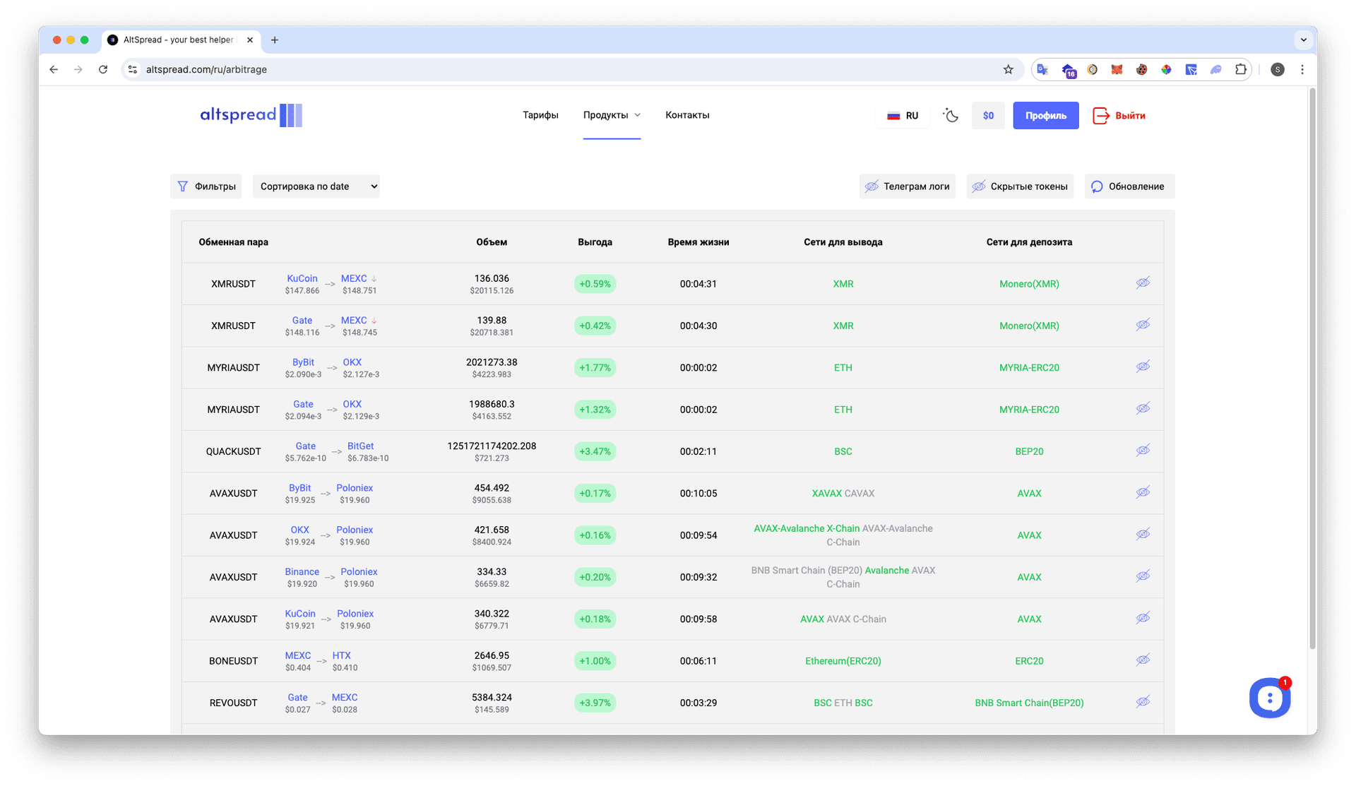The image size is (1356, 786).
Task: Click the Обновление refresh button
Action: coord(1129,186)
